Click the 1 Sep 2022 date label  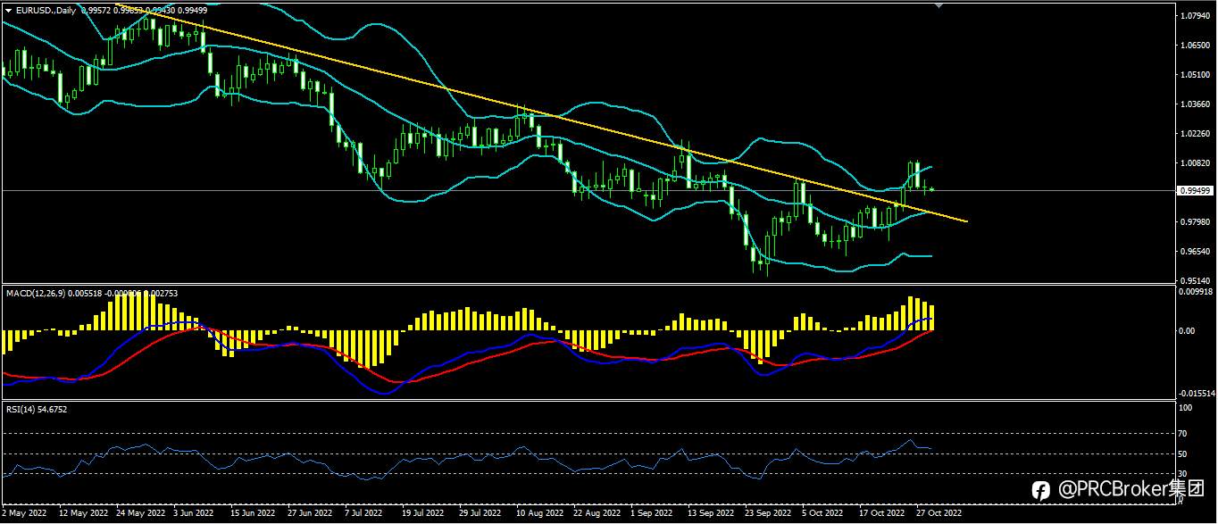click(x=651, y=514)
